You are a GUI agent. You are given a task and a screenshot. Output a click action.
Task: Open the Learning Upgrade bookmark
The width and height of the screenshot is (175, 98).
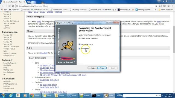tap(143, 10)
